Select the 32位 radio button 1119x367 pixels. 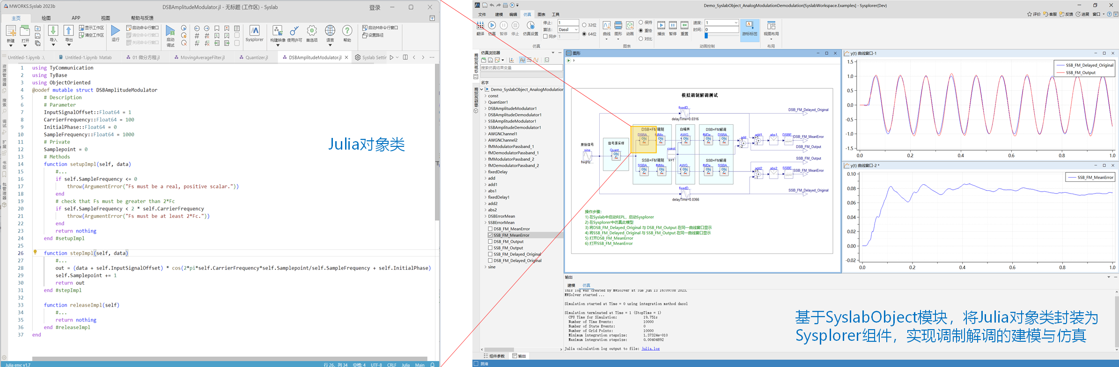584,25
